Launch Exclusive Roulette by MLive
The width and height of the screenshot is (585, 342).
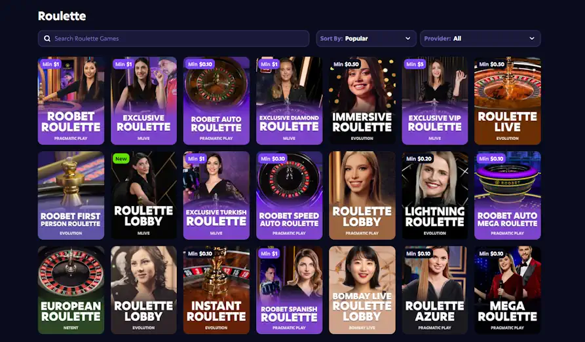pos(143,101)
